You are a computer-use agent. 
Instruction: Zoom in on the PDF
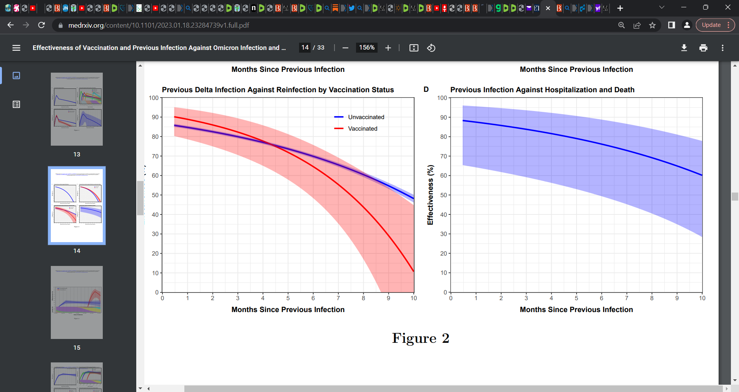388,48
